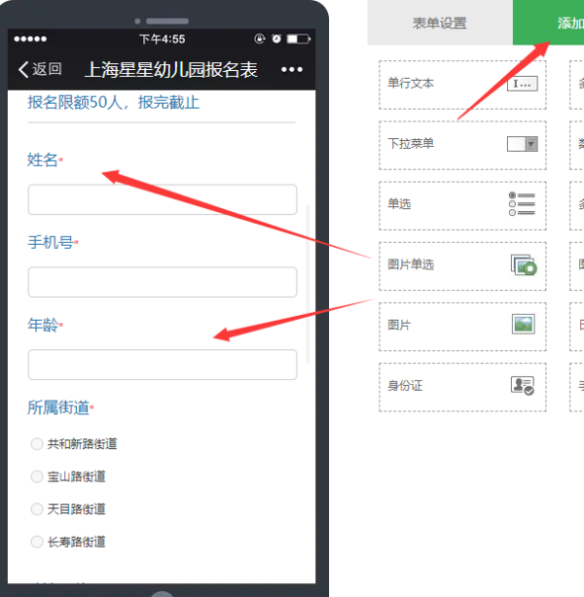Select the picture component icon

pyautogui.click(x=523, y=325)
